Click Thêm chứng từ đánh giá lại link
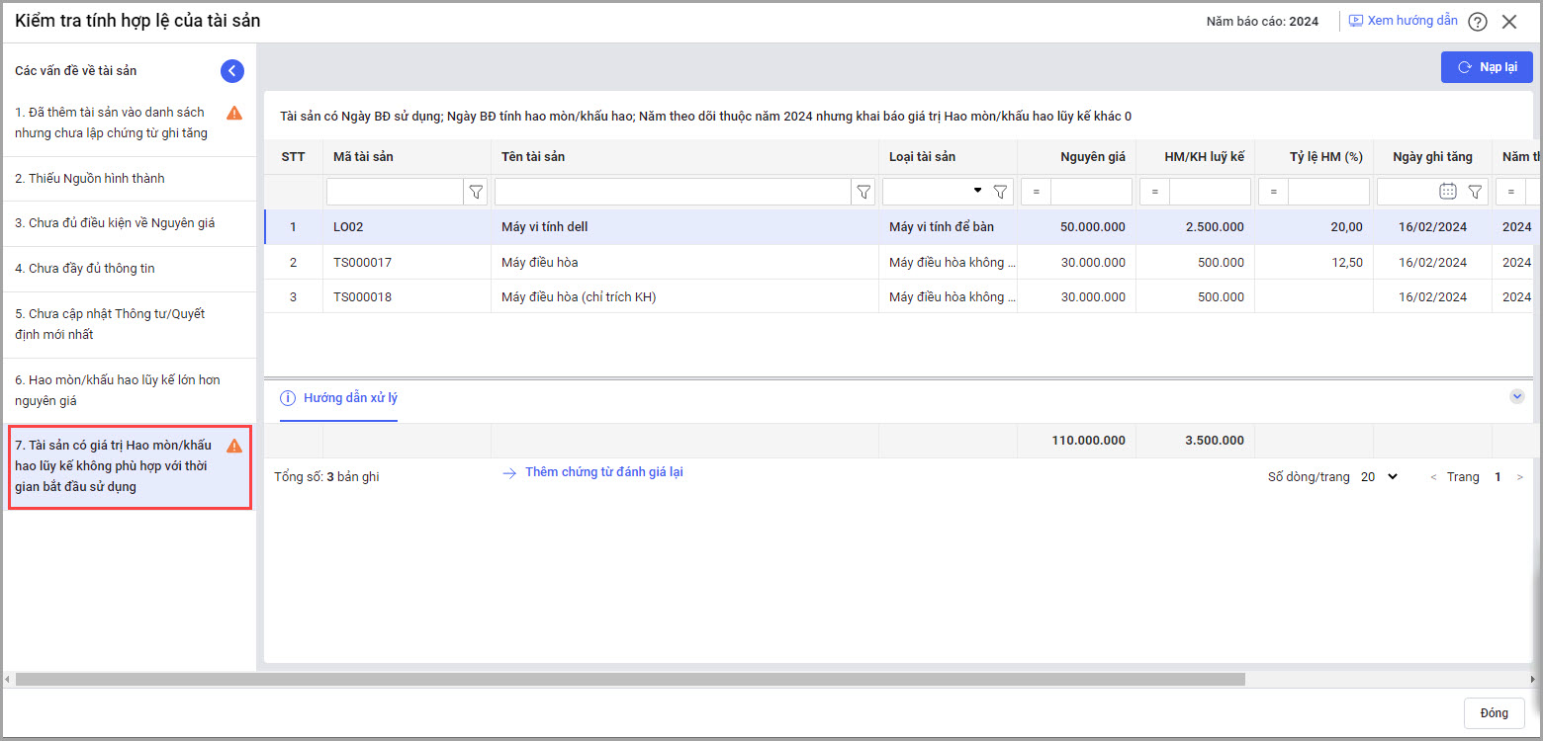This screenshot has height=741, width=1543. click(603, 472)
